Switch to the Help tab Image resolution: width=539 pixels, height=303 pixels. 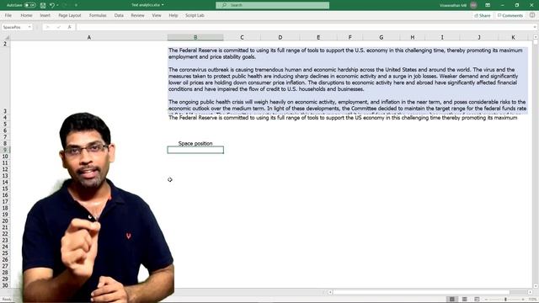173,15
